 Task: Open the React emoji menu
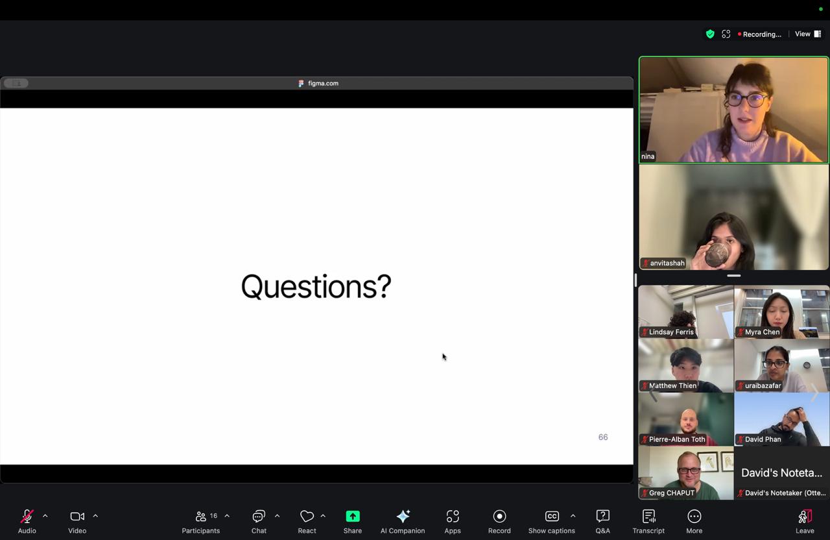tap(307, 517)
